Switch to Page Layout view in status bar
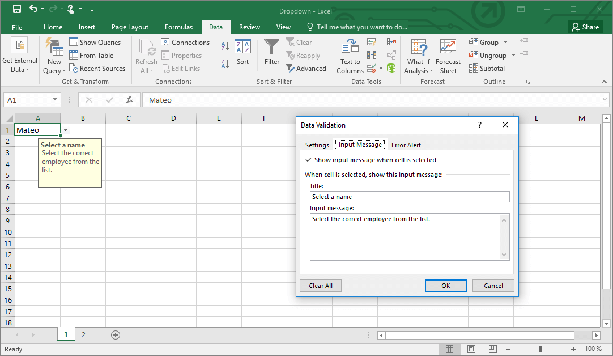This screenshot has width=613, height=356. click(471, 349)
